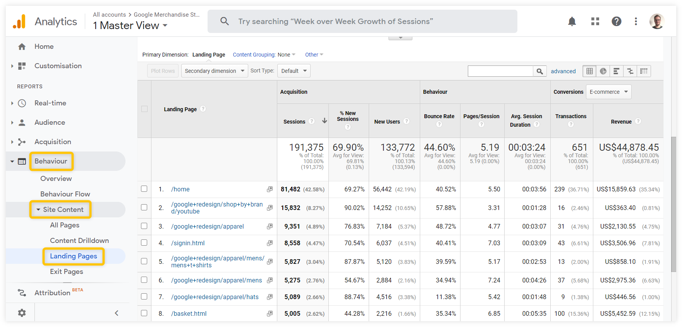Open the Admin settings gear icon
This screenshot has height=327, width=682.
coord(22,313)
